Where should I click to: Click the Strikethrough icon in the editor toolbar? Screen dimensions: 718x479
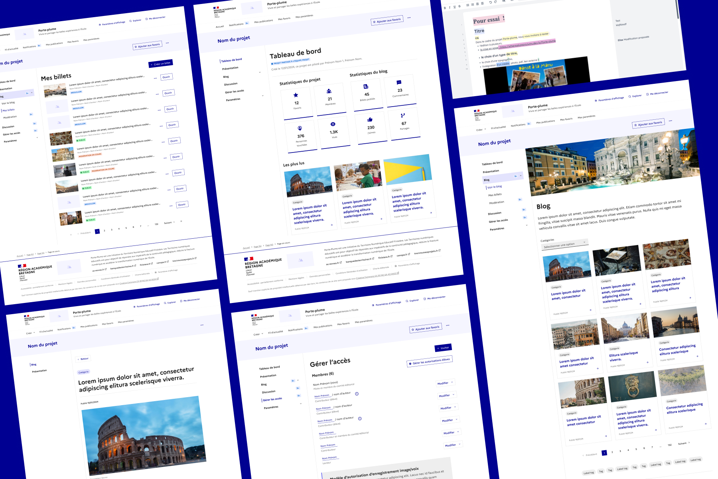coord(460,6)
